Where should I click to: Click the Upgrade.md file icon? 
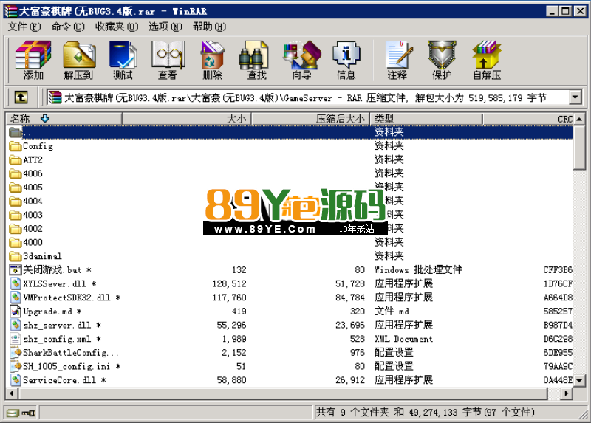pos(15,312)
